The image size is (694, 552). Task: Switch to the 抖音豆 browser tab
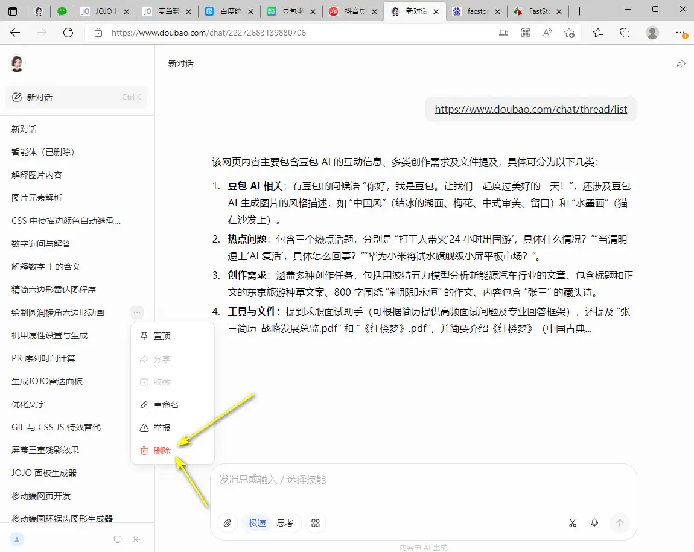(x=353, y=11)
